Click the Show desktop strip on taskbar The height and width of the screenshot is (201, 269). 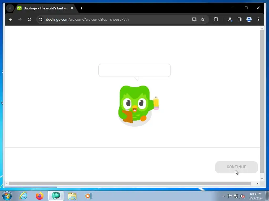coord(267,196)
